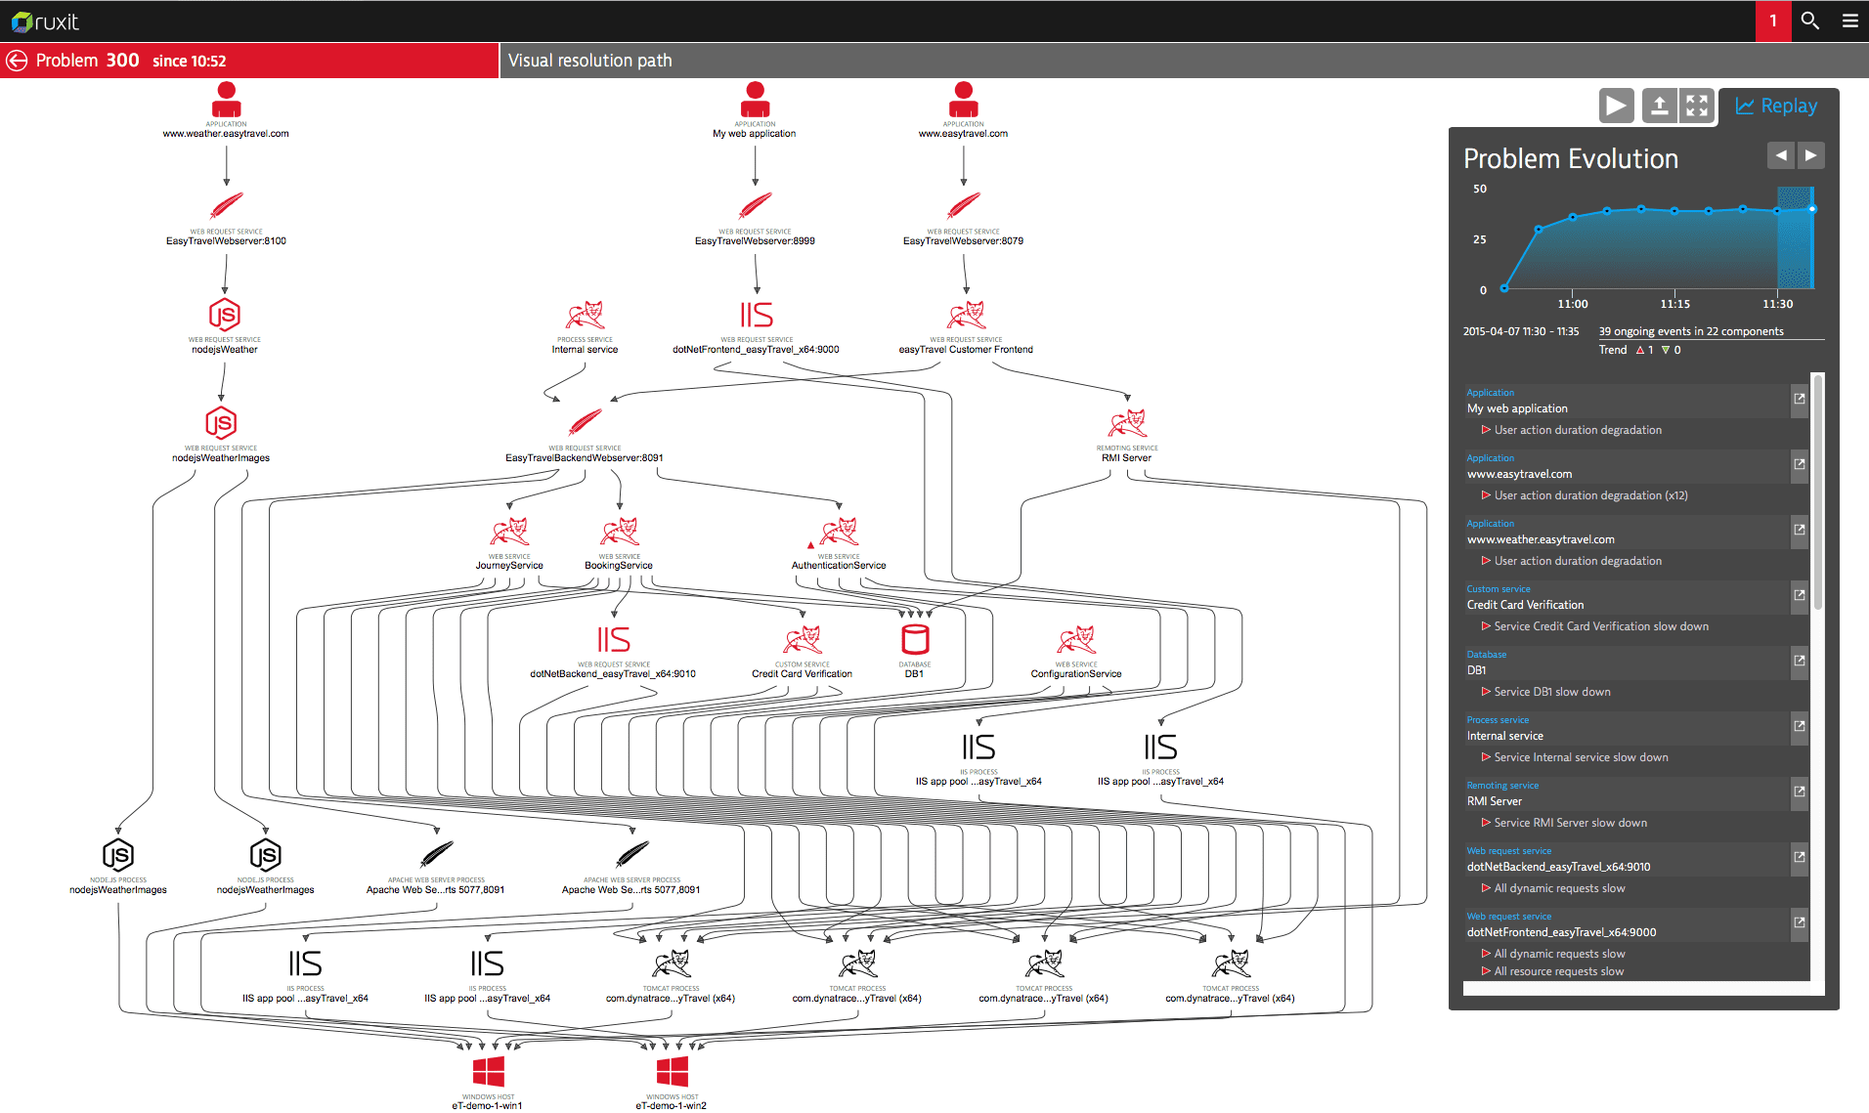Go back with the Problem 300 arrow
The height and width of the screenshot is (1113, 1869).
pyautogui.click(x=17, y=61)
